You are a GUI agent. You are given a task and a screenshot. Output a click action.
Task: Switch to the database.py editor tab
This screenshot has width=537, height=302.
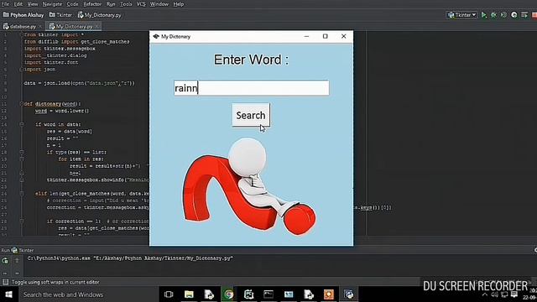(23, 26)
